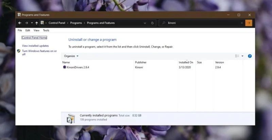Click Programs and Features breadcrumb

pos(101,23)
